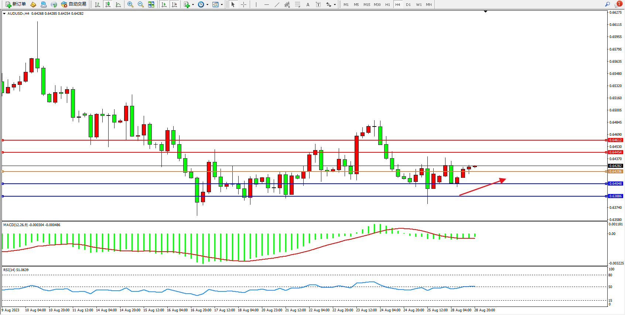
Task: Click the Tile Windows icon
Action: pyautogui.click(x=151, y=4)
